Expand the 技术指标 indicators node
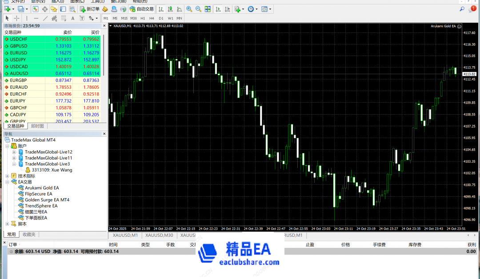Screen dimensions: 480x279 (x=7, y=176)
